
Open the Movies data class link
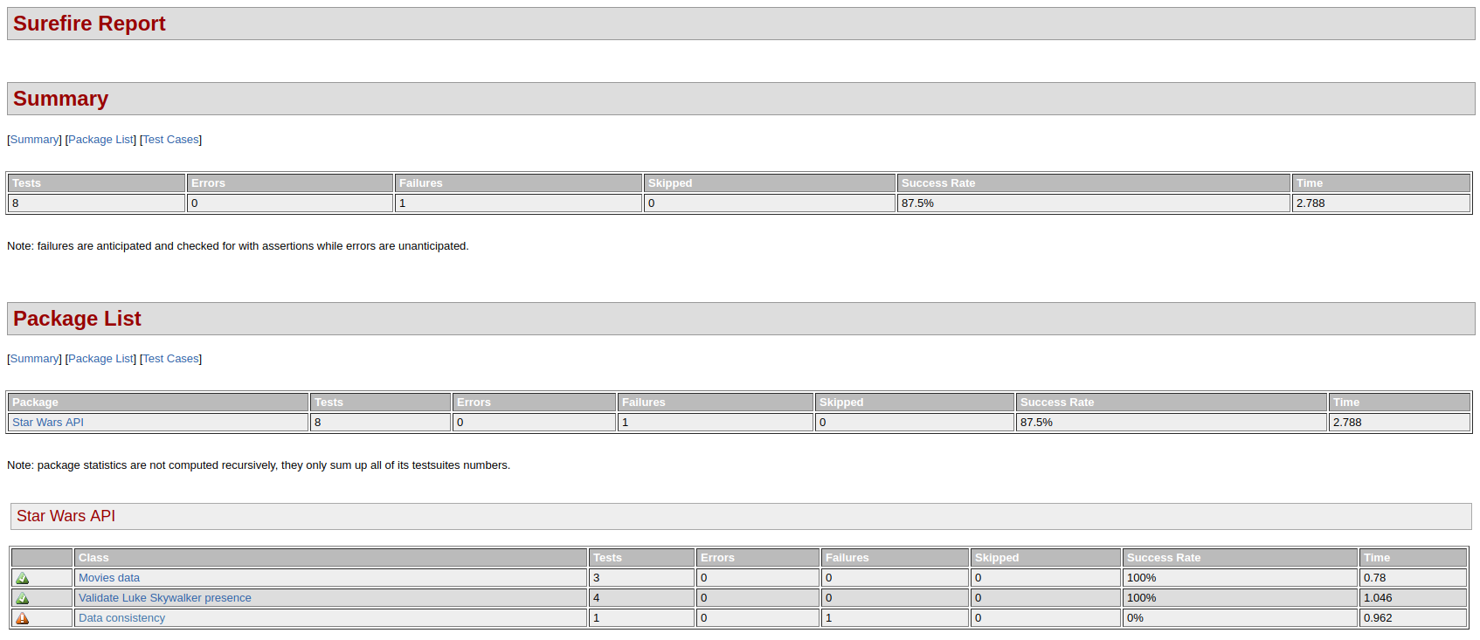109,578
